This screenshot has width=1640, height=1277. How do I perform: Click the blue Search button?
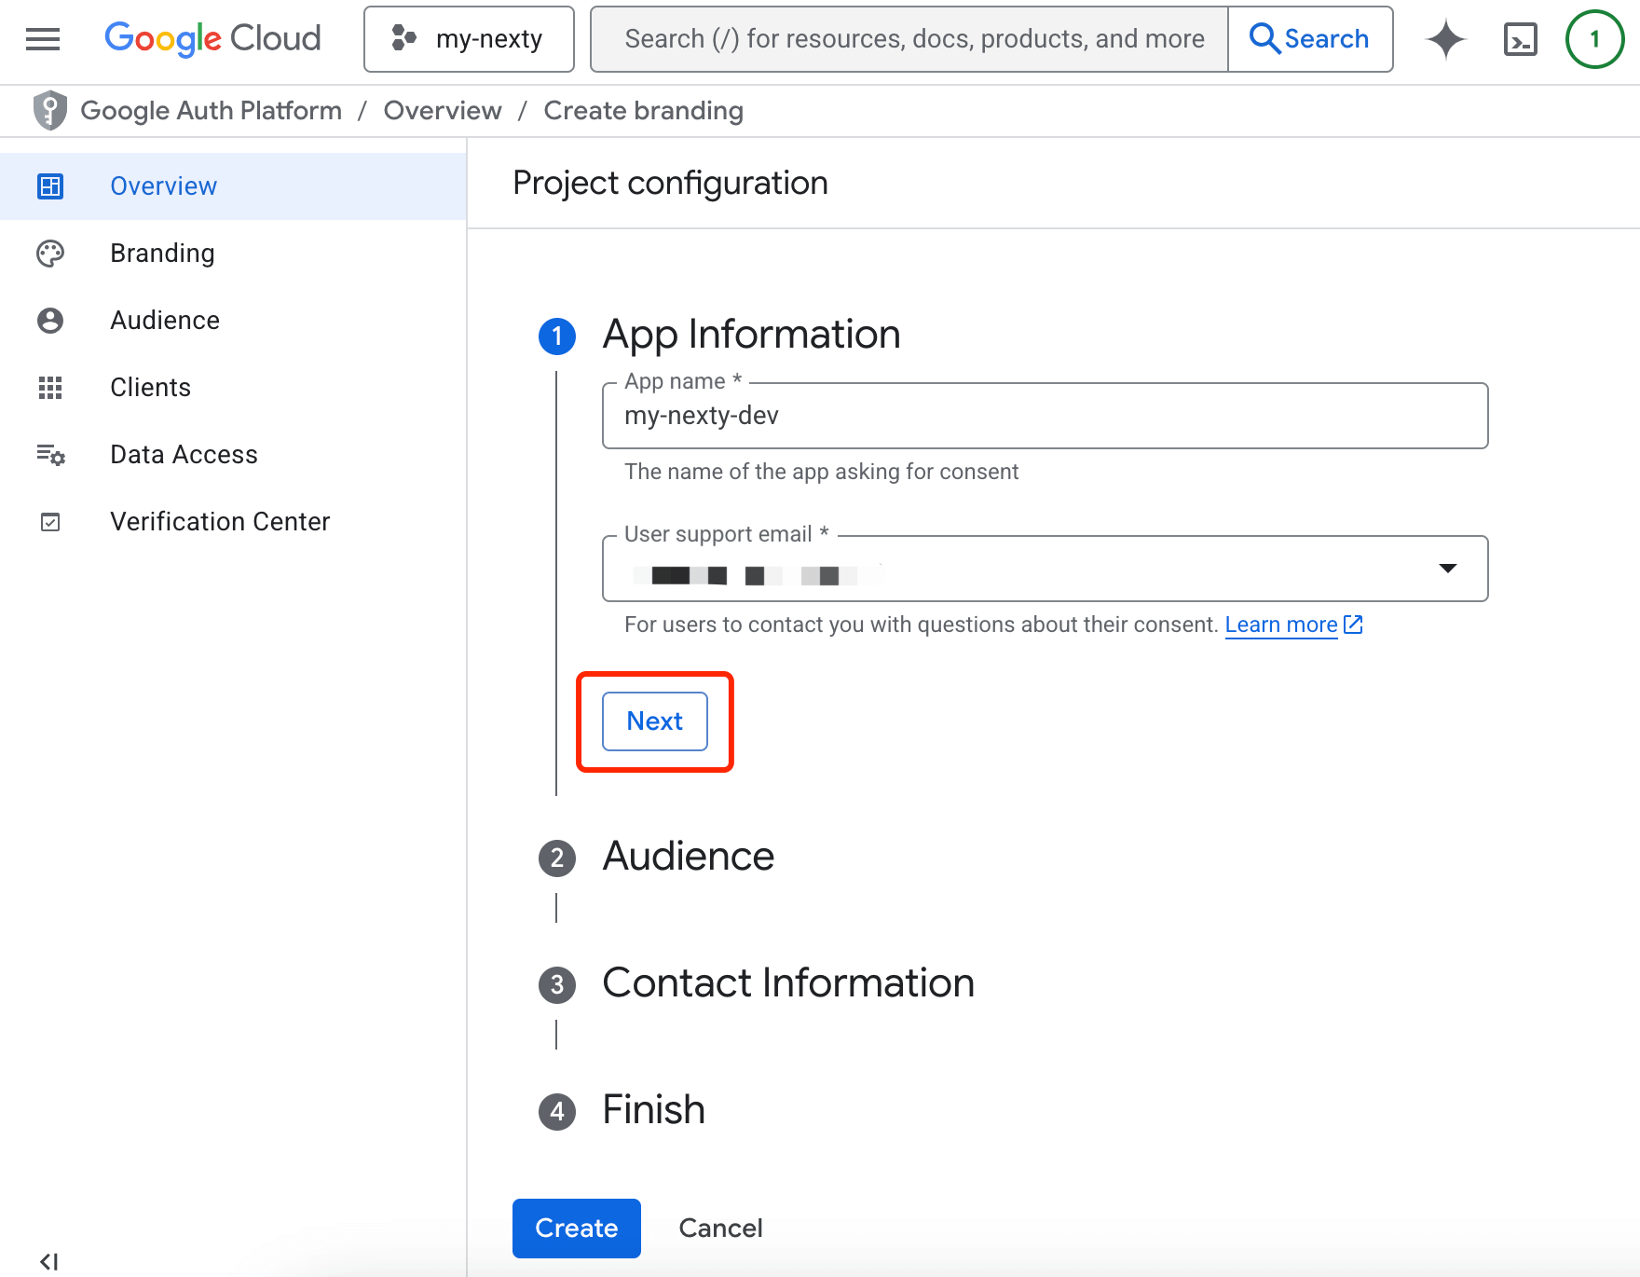(x=1310, y=39)
